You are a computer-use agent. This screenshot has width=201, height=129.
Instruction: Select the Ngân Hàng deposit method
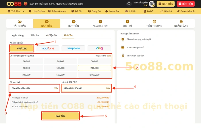[x=18, y=35]
